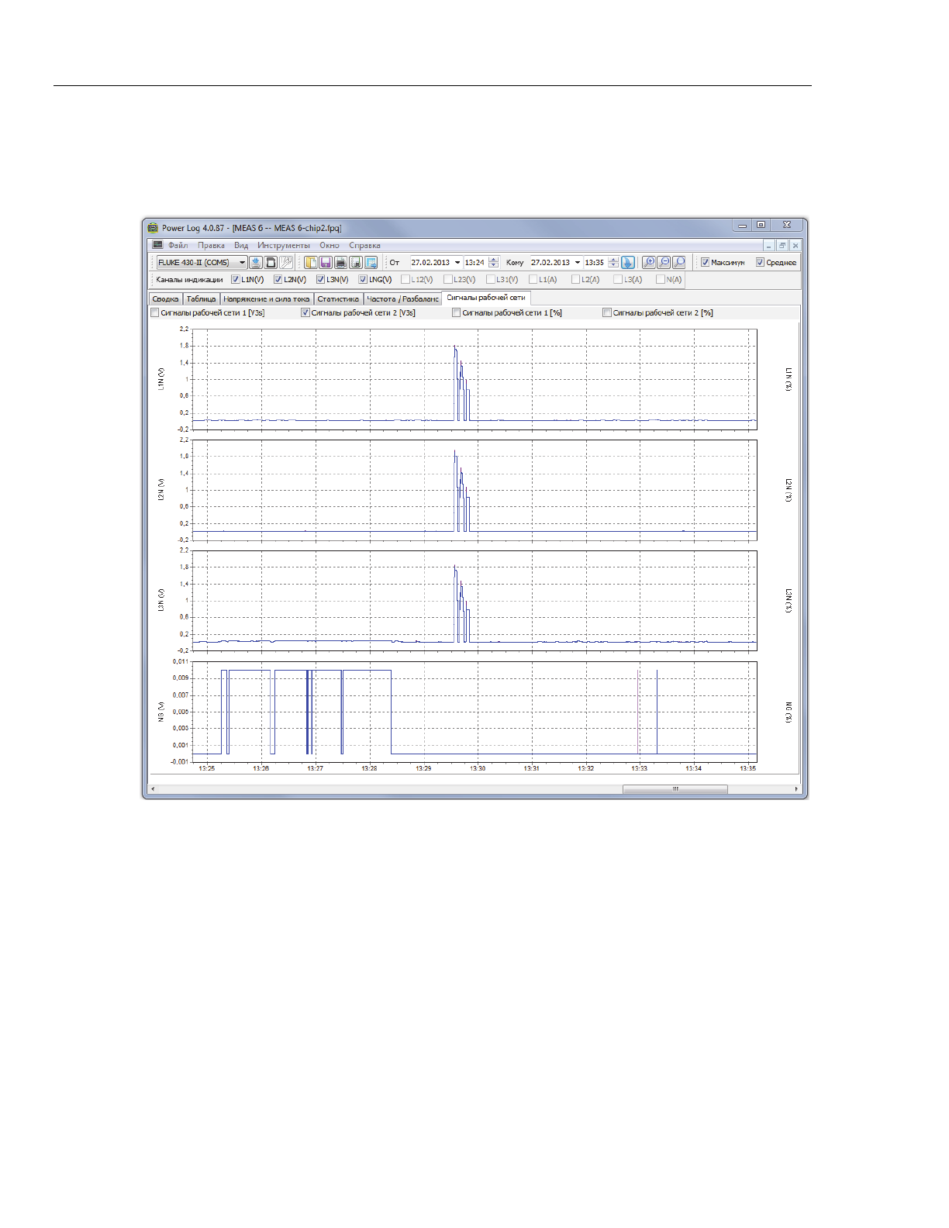Click the zoom out magnifier icon
The width and height of the screenshot is (949, 1228).
pyautogui.click(x=664, y=263)
